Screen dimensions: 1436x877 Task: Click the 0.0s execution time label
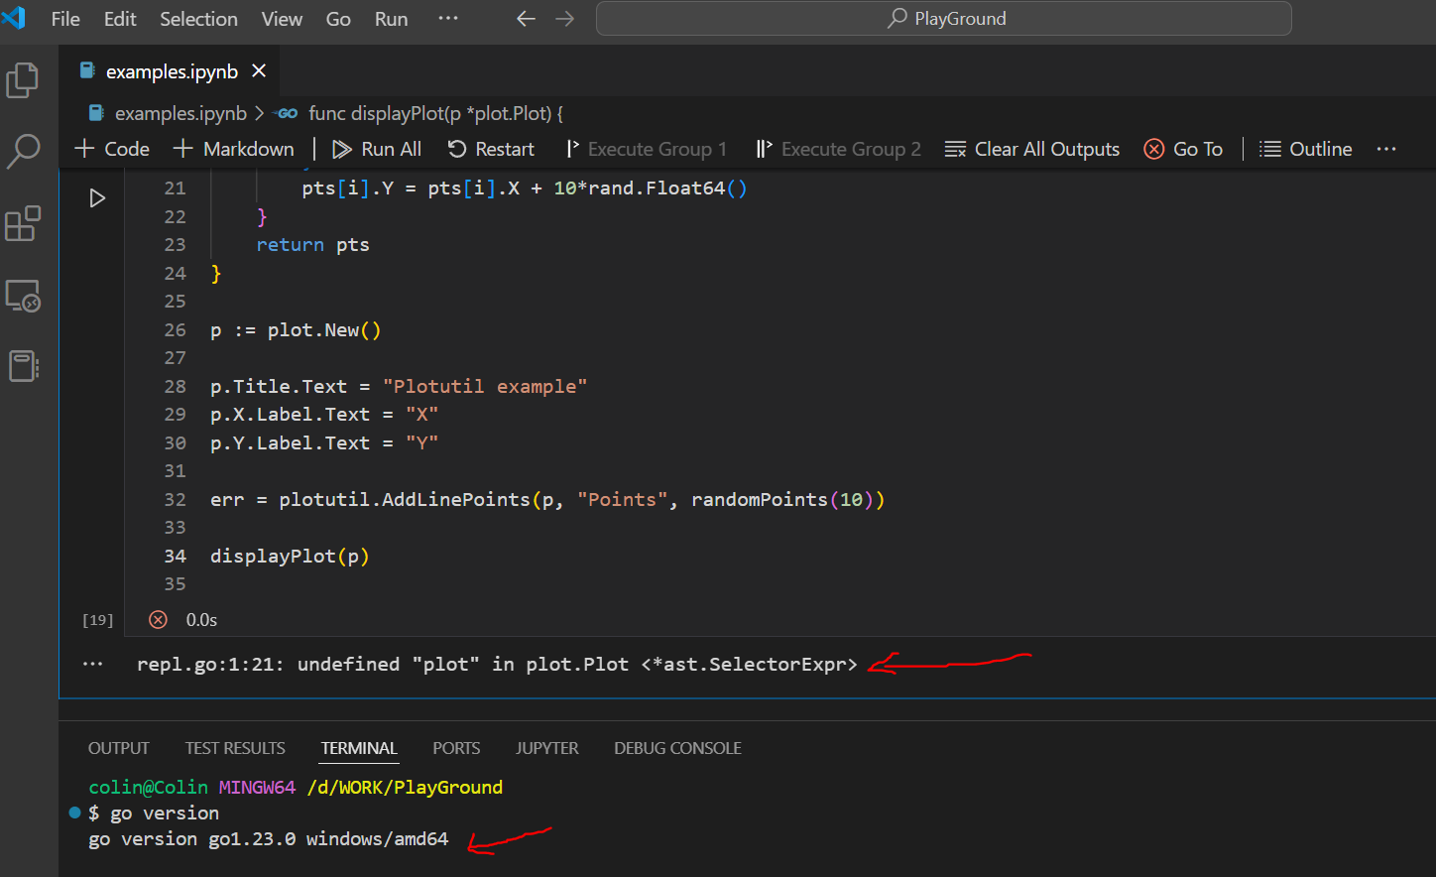pyautogui.click(x=201, y=620)
